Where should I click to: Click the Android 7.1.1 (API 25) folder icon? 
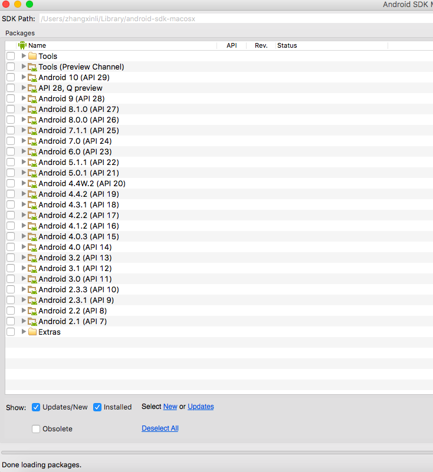click(x=32, y=130)
